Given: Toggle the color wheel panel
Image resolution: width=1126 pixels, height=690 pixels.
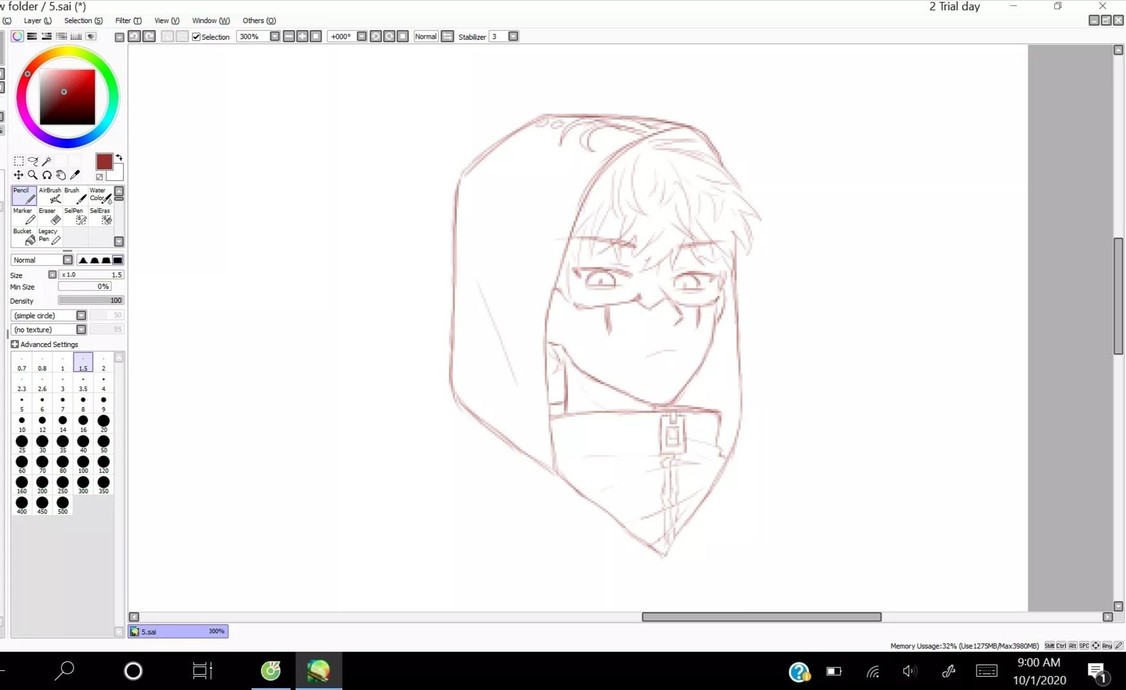Looking at the screenshot, I should pyautogui.click(x=17, y=36).
